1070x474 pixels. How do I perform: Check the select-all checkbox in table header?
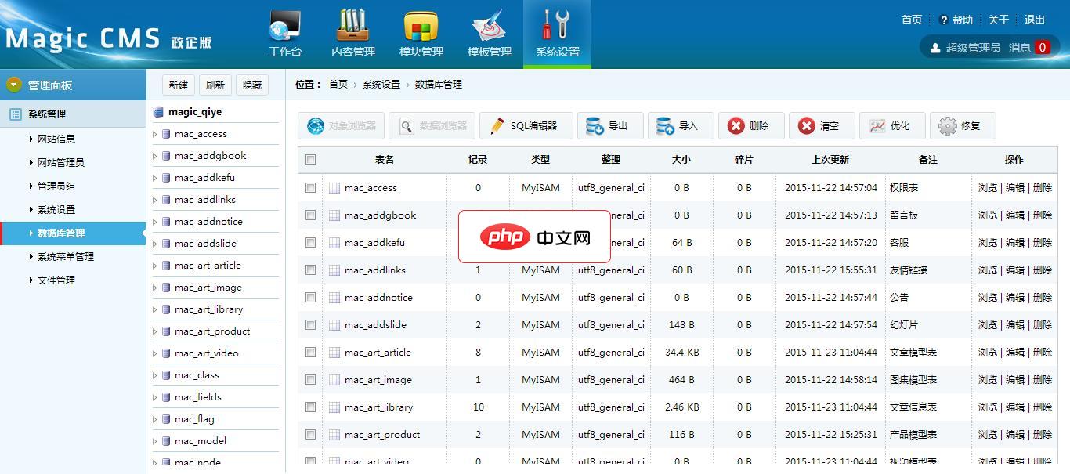(x=311, y=160)
